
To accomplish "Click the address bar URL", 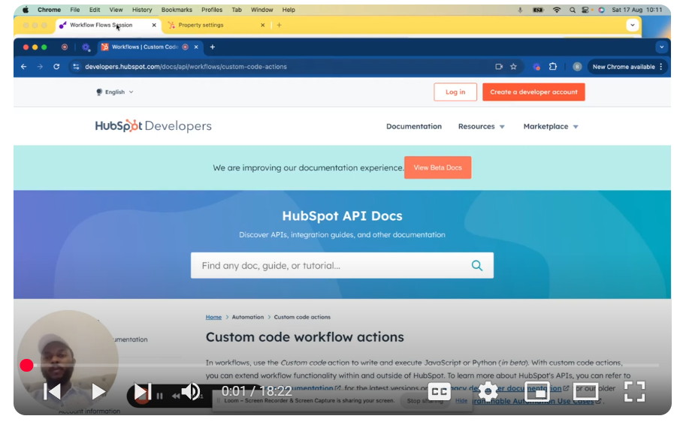I will tap(186, 67).
